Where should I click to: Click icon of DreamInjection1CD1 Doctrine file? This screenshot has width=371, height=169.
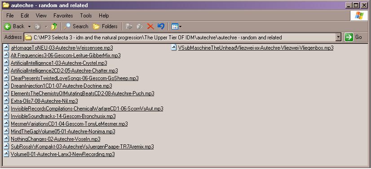click(x=7, y=86)
